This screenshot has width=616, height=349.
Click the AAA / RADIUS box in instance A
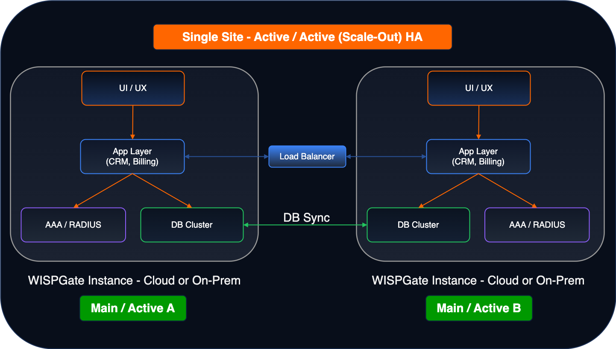(73, 225)
